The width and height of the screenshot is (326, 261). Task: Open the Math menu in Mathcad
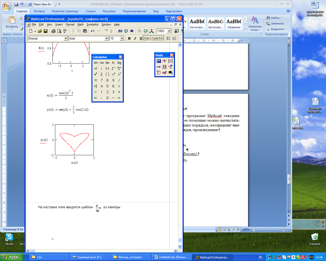(80, 24)
